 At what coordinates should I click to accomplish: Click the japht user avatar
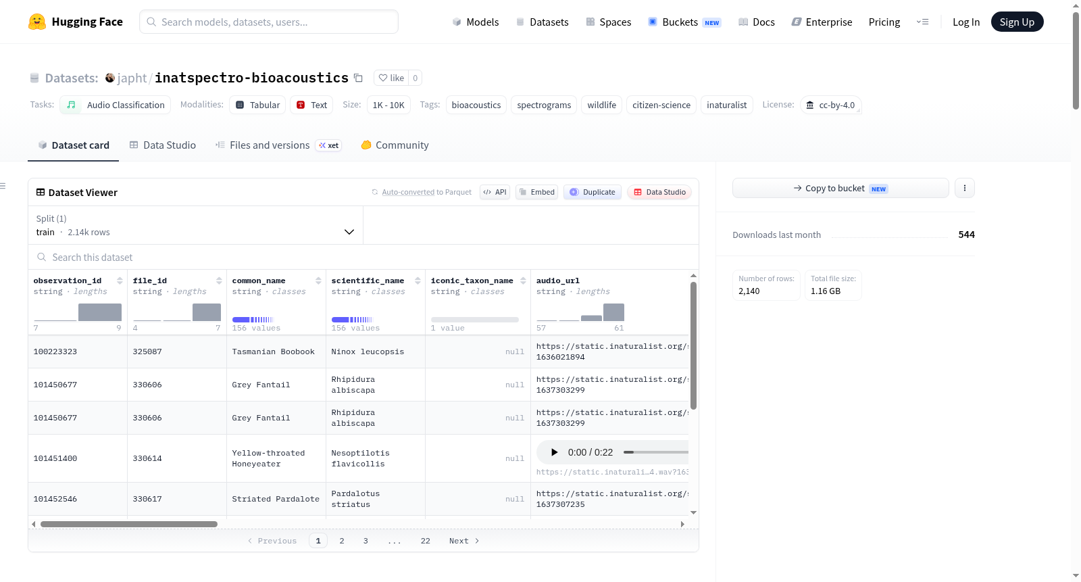pyautogui.click(x=109, y=78)
